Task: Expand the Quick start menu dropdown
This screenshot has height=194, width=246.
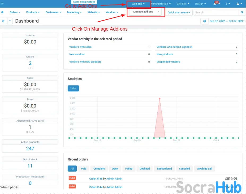Action: [x=179, y=12]
